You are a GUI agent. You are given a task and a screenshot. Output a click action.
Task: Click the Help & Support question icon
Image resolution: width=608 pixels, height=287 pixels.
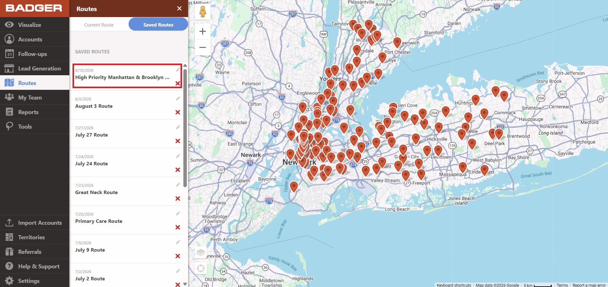coord(9,266)
